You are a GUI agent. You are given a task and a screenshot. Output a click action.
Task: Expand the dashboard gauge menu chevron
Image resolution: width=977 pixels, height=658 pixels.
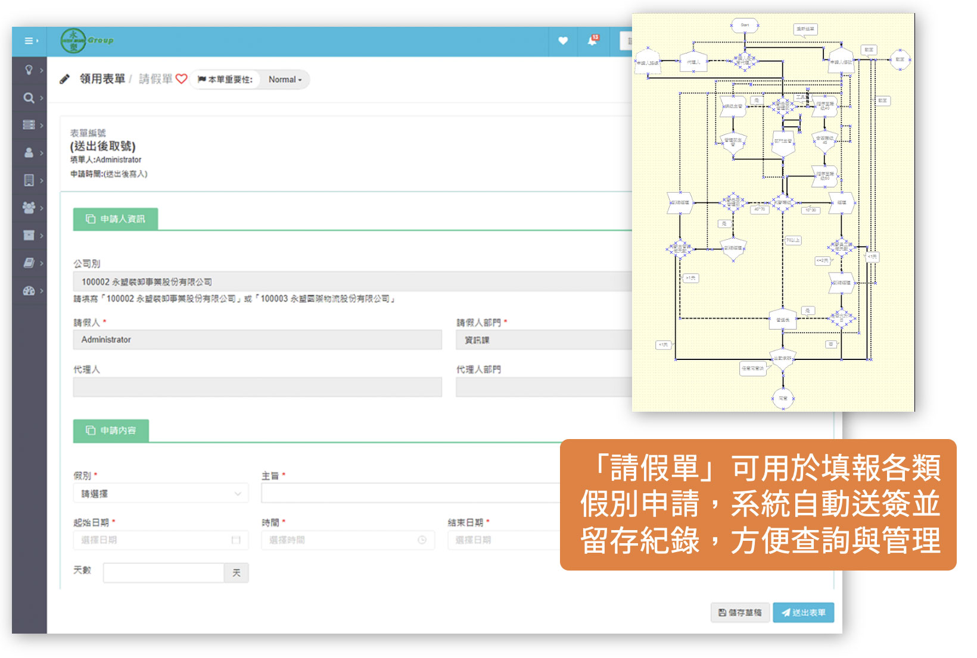(x=42, y=291)
